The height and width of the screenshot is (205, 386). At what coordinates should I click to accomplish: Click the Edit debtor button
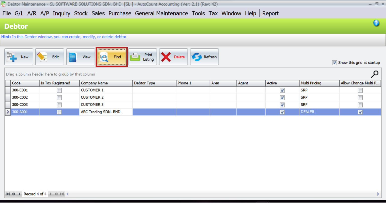coord(50,57)
